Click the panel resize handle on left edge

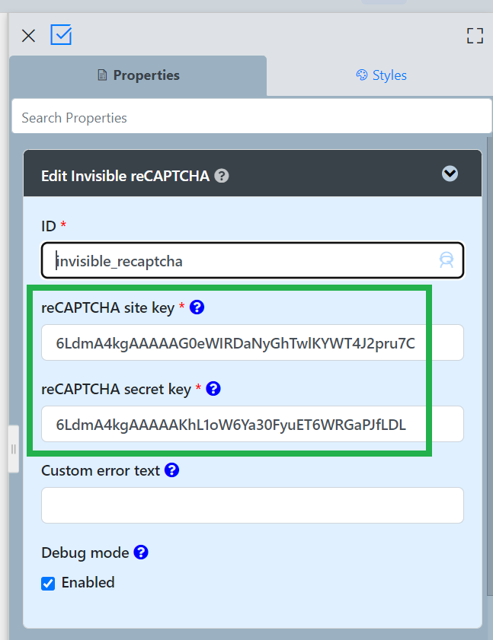[x=13, y=449]
